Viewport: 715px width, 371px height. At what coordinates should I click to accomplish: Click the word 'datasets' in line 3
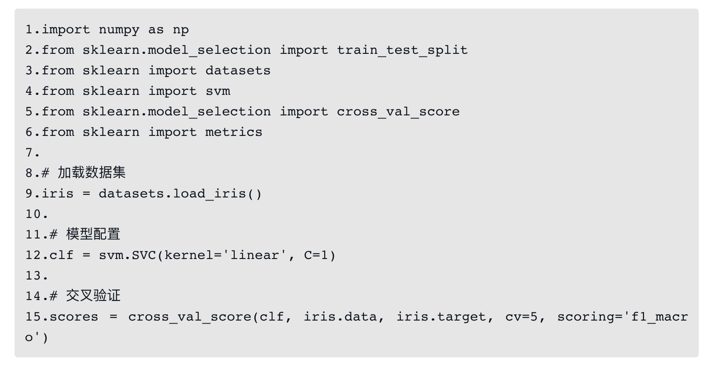[238, 71]
